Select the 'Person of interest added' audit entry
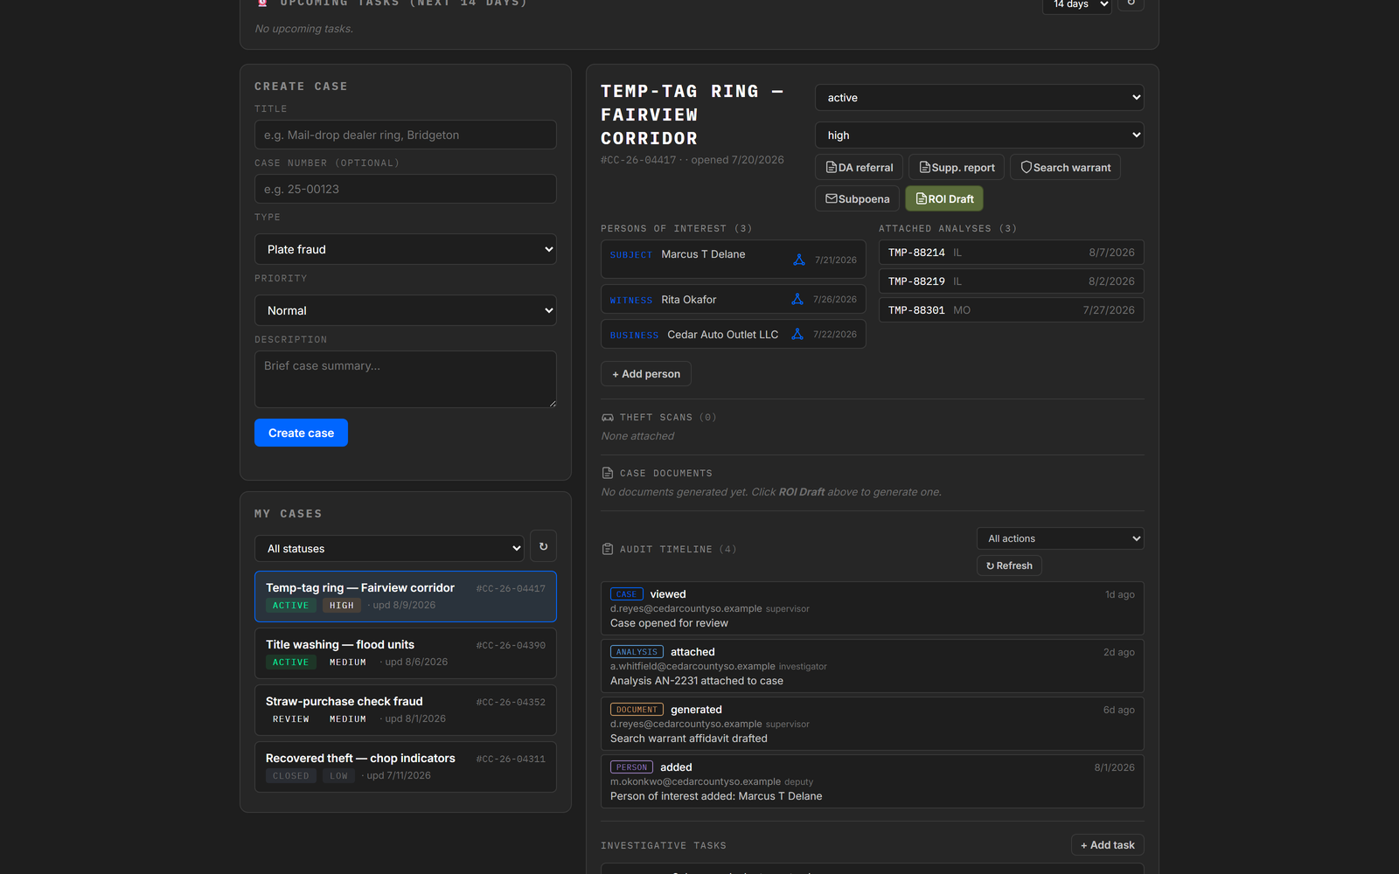 pyautogui.click(x=873, y=781)
